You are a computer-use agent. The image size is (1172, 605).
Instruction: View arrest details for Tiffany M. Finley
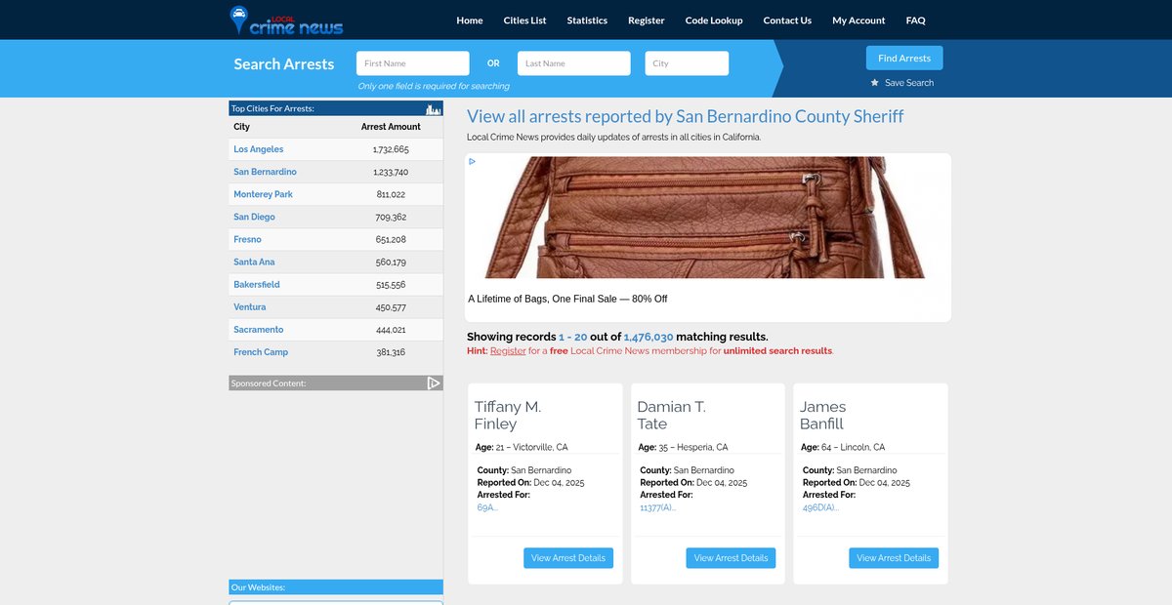pyautogui.click(x=568, y=558)
